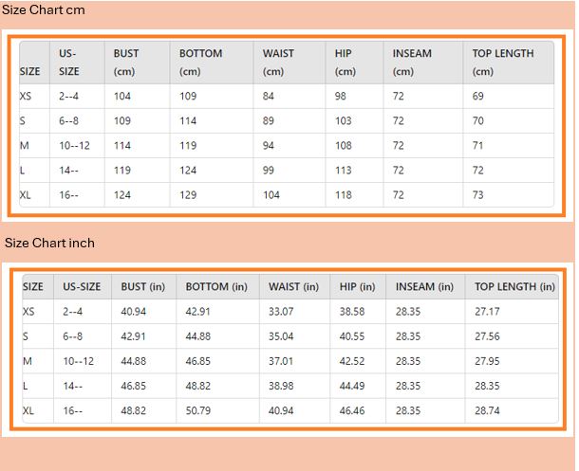The height and width of the screenshot is (471, 579).
Task: Select the TOP LENGTH (cm) column header
Action: point(502,62)
